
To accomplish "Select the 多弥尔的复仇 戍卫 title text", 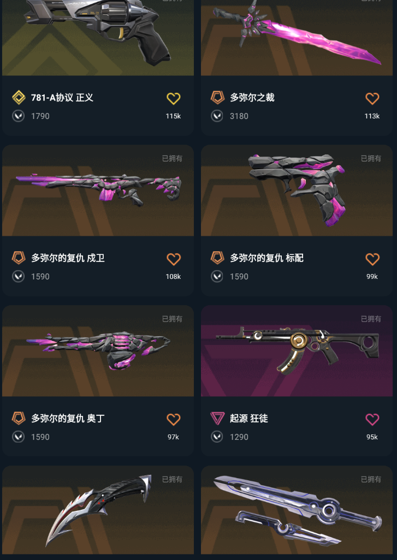I will pyautogui.click(x=68, y=258).
